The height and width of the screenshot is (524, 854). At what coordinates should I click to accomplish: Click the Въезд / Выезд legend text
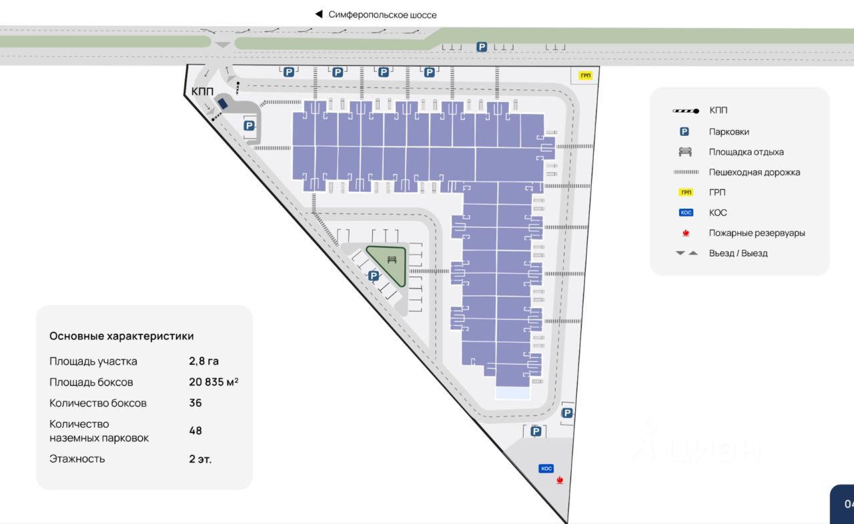(739, 253)
